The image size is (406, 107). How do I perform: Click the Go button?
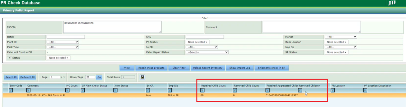click(x=99, y=77)
